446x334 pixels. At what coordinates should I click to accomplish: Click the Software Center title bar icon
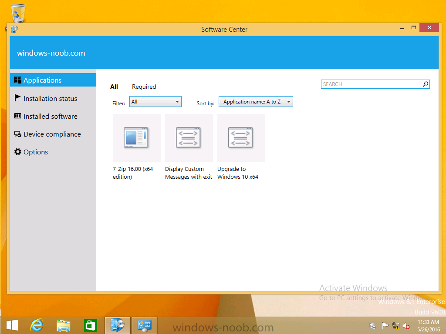tap(14, 29)
